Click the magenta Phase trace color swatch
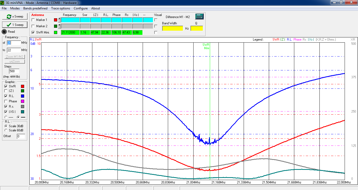Image resolution: width=358 pixels, height=190 pixels. click(23, 101)
